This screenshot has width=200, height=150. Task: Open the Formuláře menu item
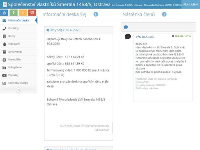18,59
